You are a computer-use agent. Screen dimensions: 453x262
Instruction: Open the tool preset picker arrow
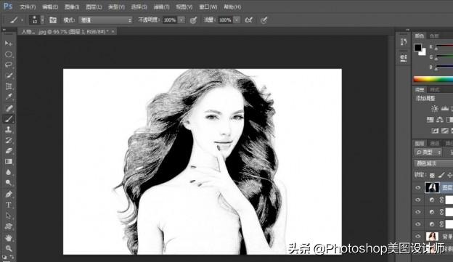tap(23, 20)
